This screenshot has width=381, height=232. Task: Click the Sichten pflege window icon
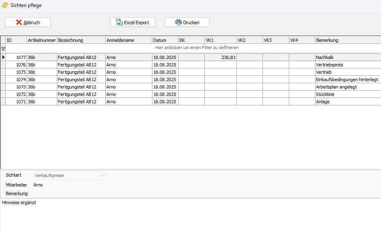point(5,5)
